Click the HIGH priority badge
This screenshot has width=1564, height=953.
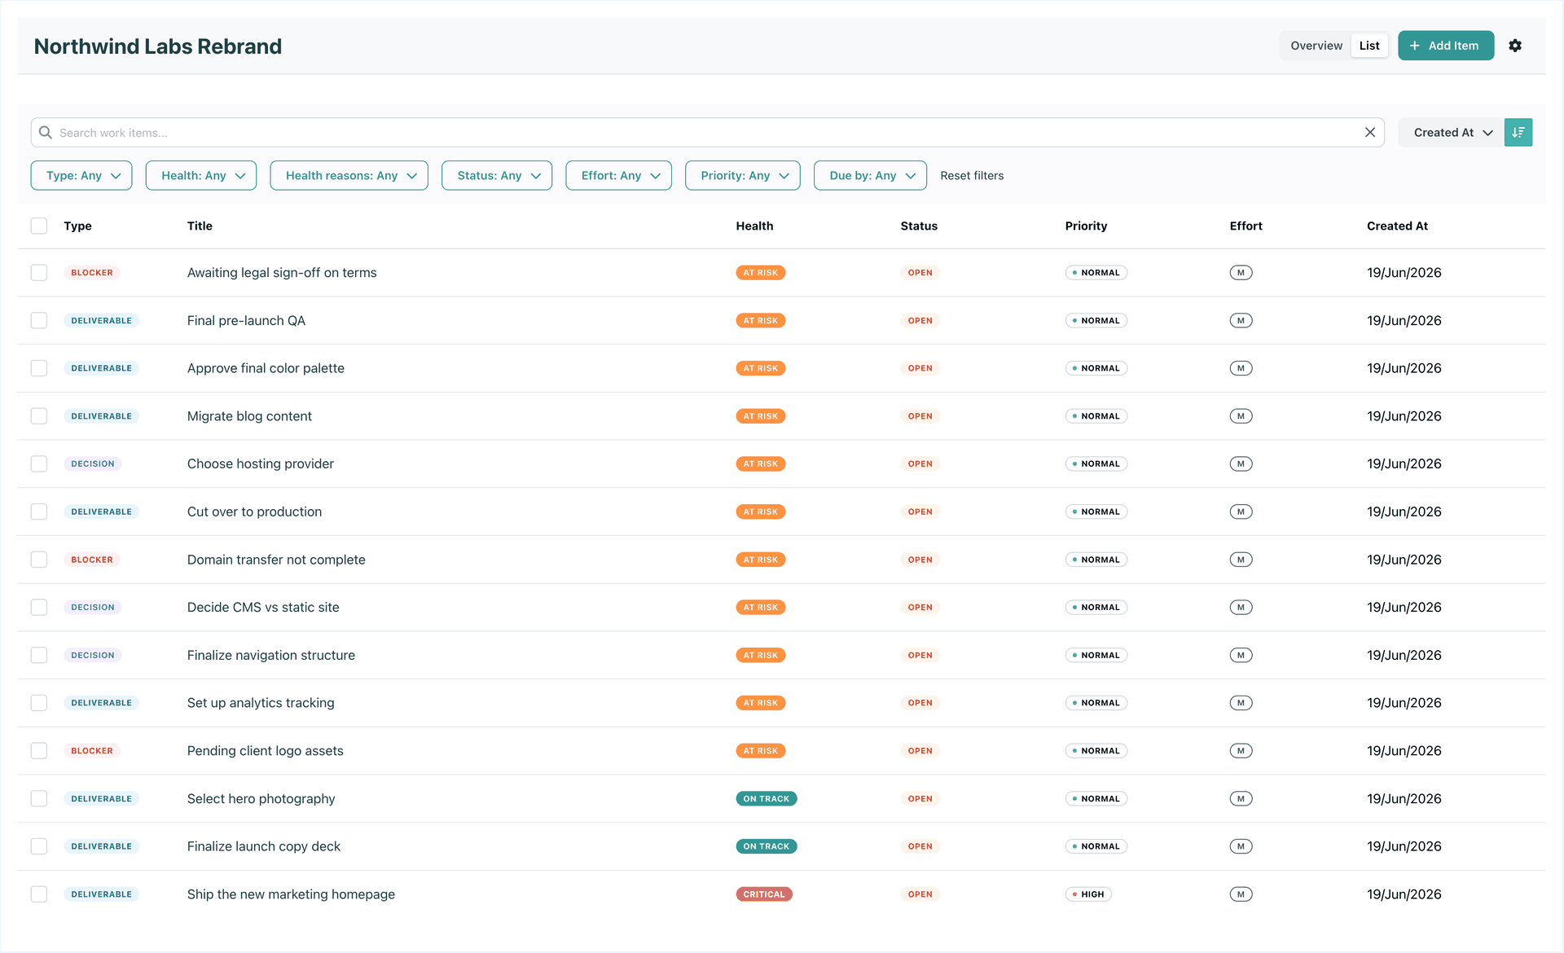(x=1088, y=894)
